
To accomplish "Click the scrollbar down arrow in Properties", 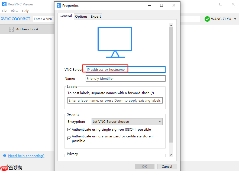I will [171, 155].
